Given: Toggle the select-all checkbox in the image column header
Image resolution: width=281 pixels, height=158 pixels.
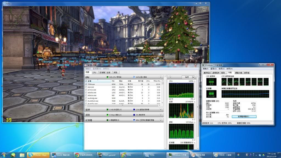Looking at the screenshot, I should (86, 81).
